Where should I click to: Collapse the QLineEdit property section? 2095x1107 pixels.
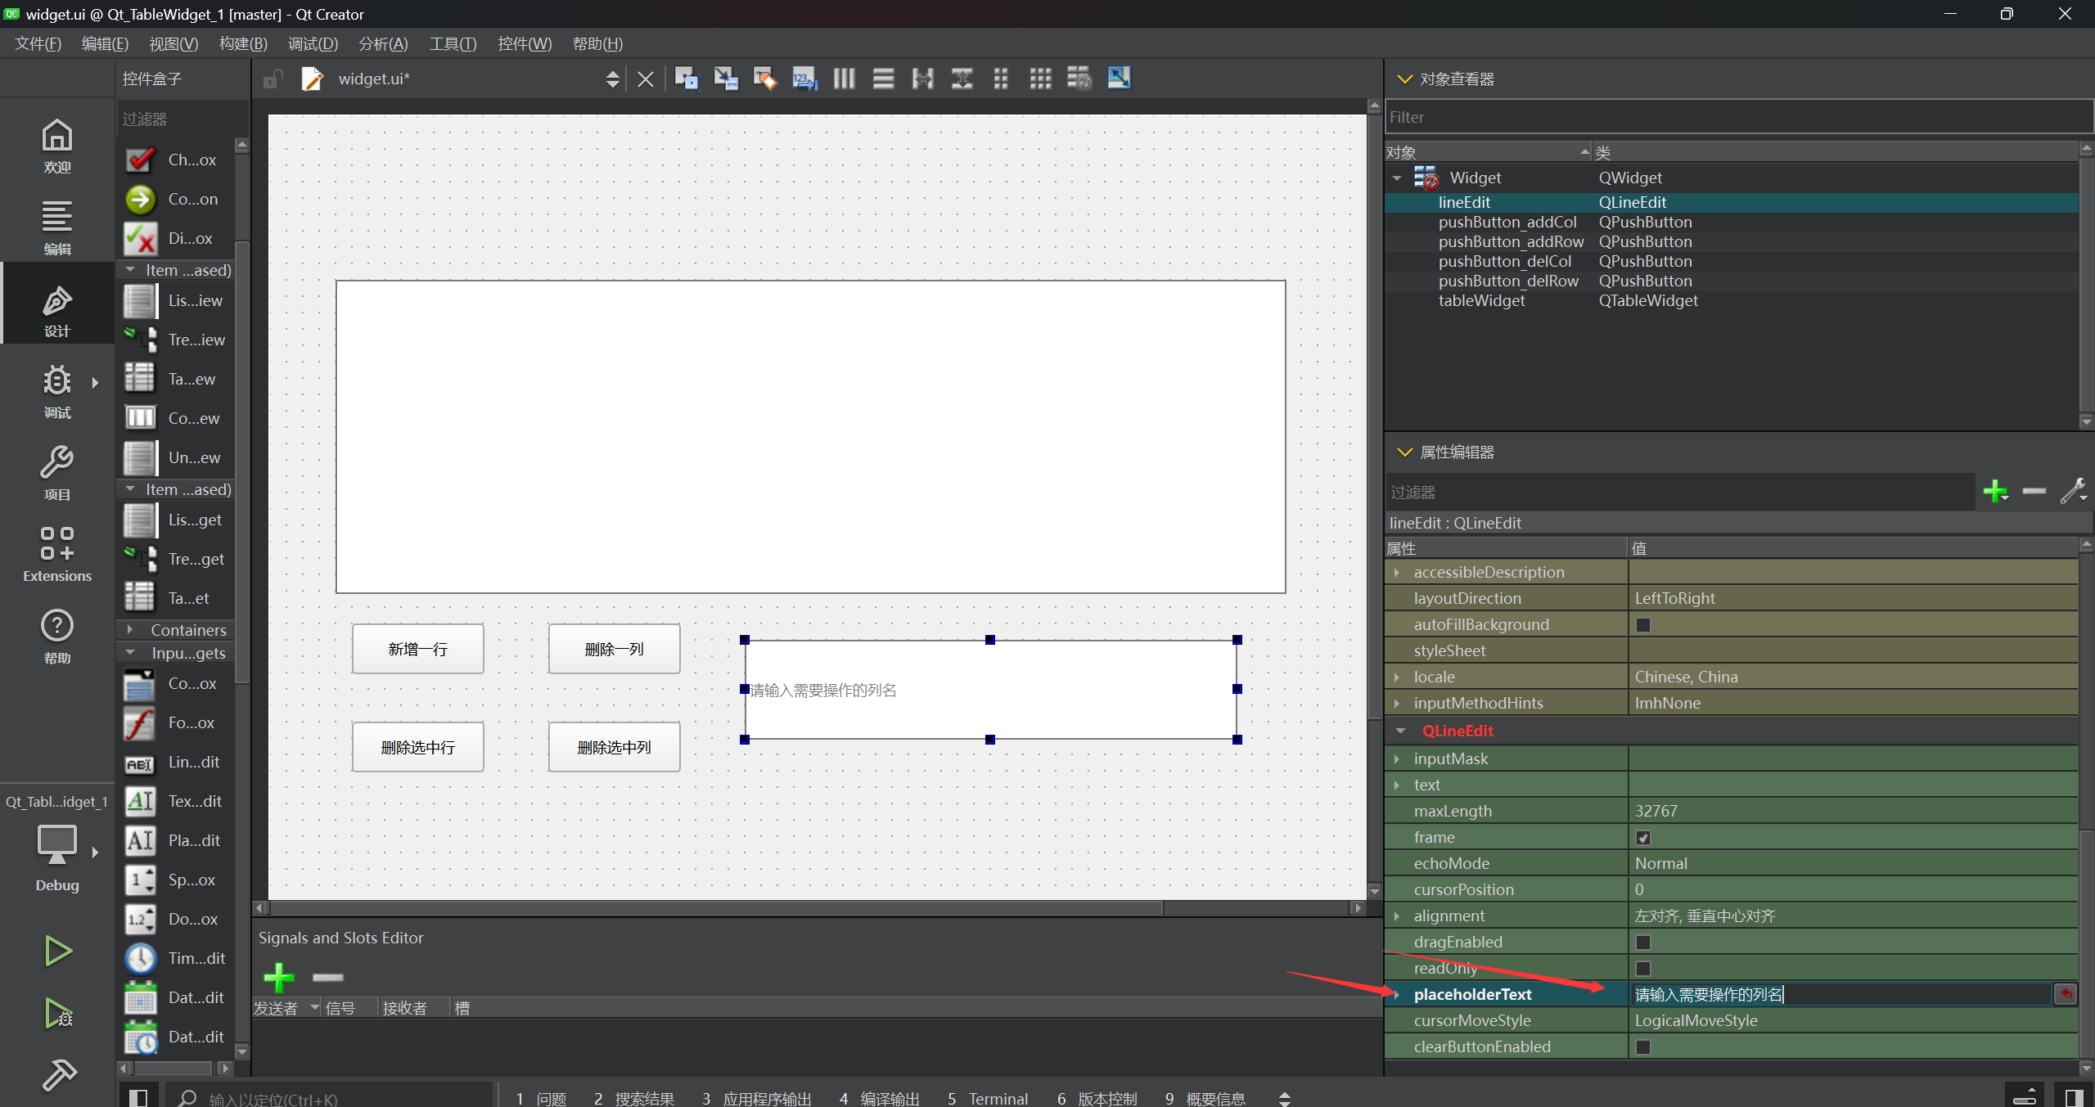(1400, 731)
